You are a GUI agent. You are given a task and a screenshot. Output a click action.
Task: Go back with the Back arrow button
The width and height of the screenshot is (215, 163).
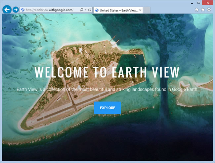tap(6, 10)
